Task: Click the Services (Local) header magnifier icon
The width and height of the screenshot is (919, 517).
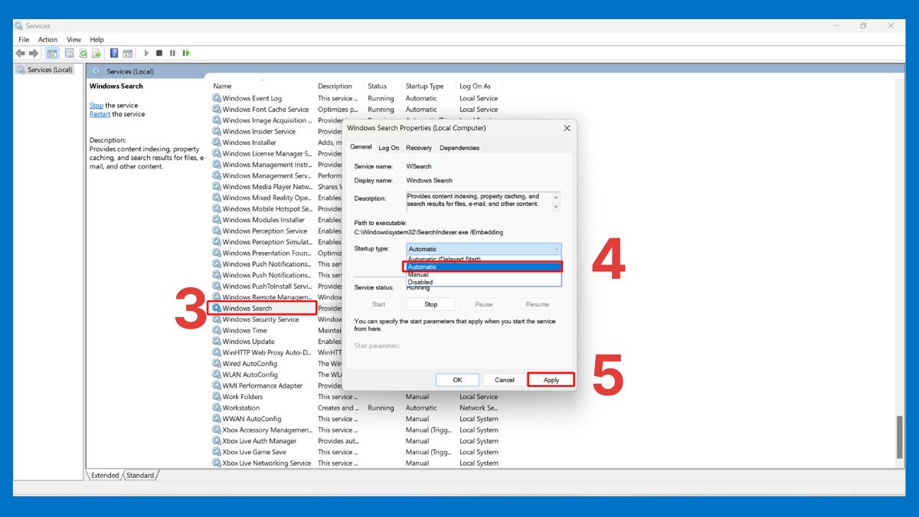Action: pyautogui.click(x=96, y=71)
